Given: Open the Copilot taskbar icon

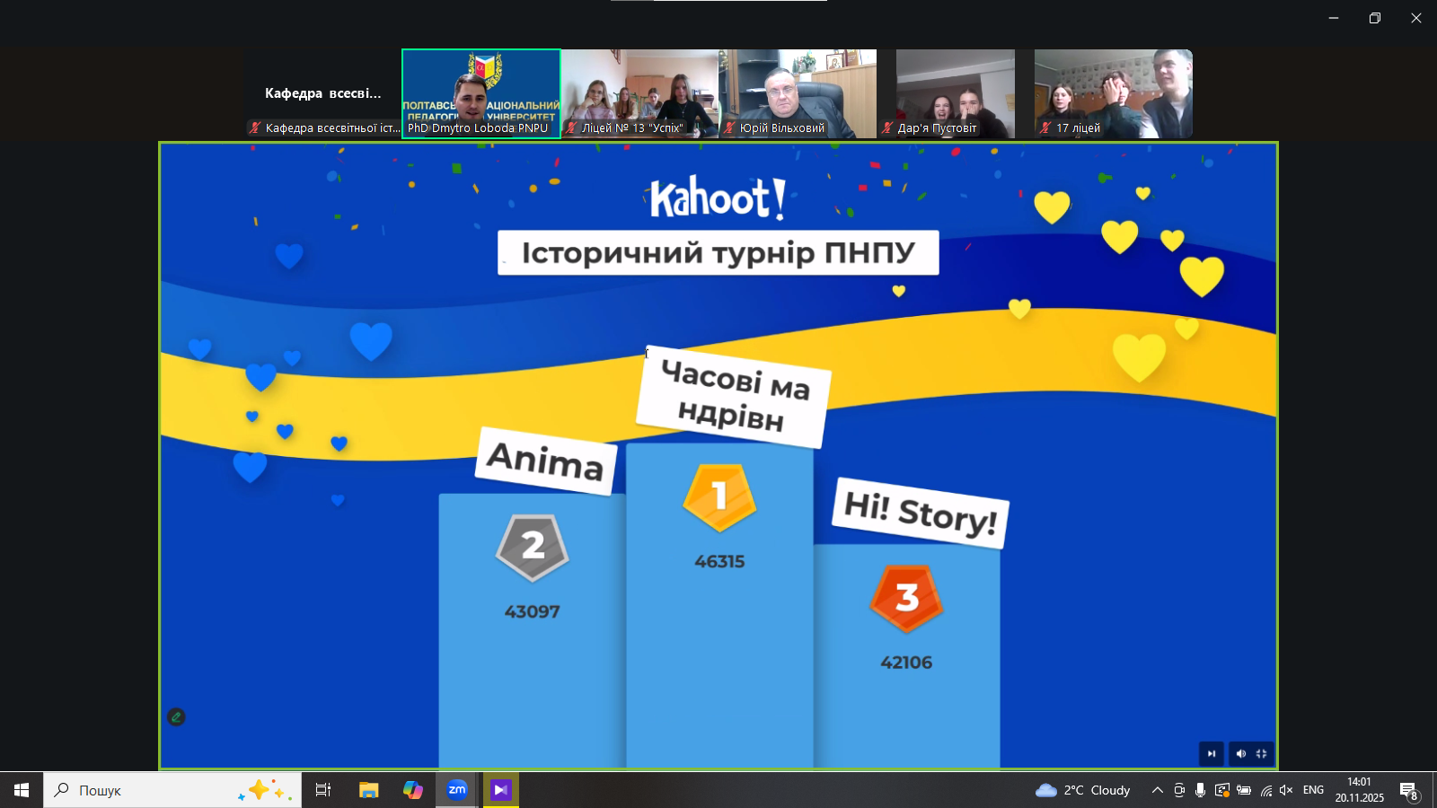Looking at the screenshot, I should (413, 790).
